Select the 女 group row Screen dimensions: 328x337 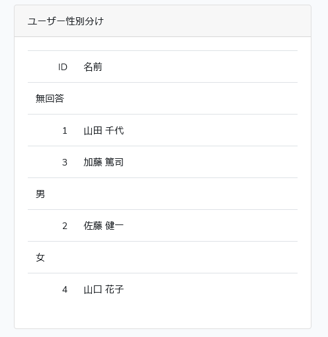[163, 258]
